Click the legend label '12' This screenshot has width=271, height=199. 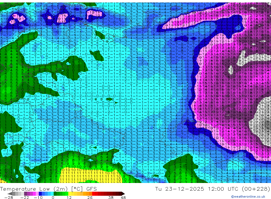coord(69,197)
